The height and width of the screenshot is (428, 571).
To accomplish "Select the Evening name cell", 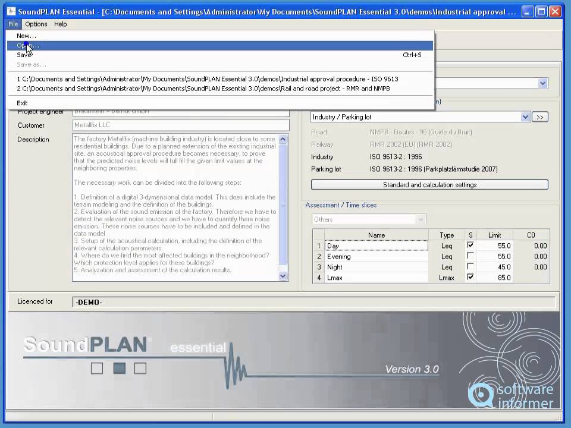I will point(376,256).
